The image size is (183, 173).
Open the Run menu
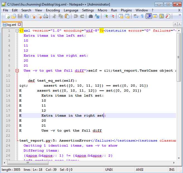click(114, 10)
